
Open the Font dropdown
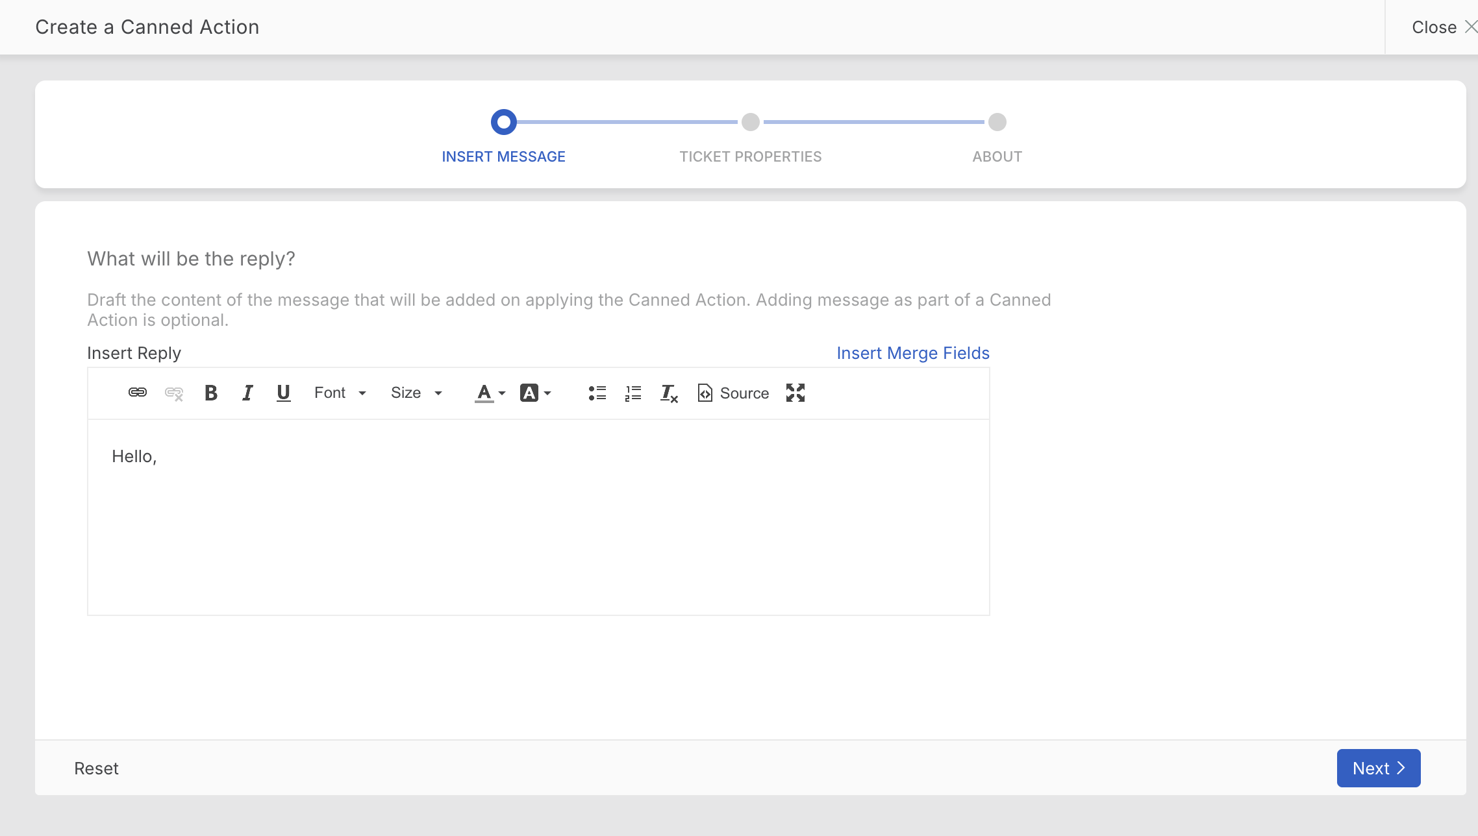pyautogui.click(x=340, y=393)
